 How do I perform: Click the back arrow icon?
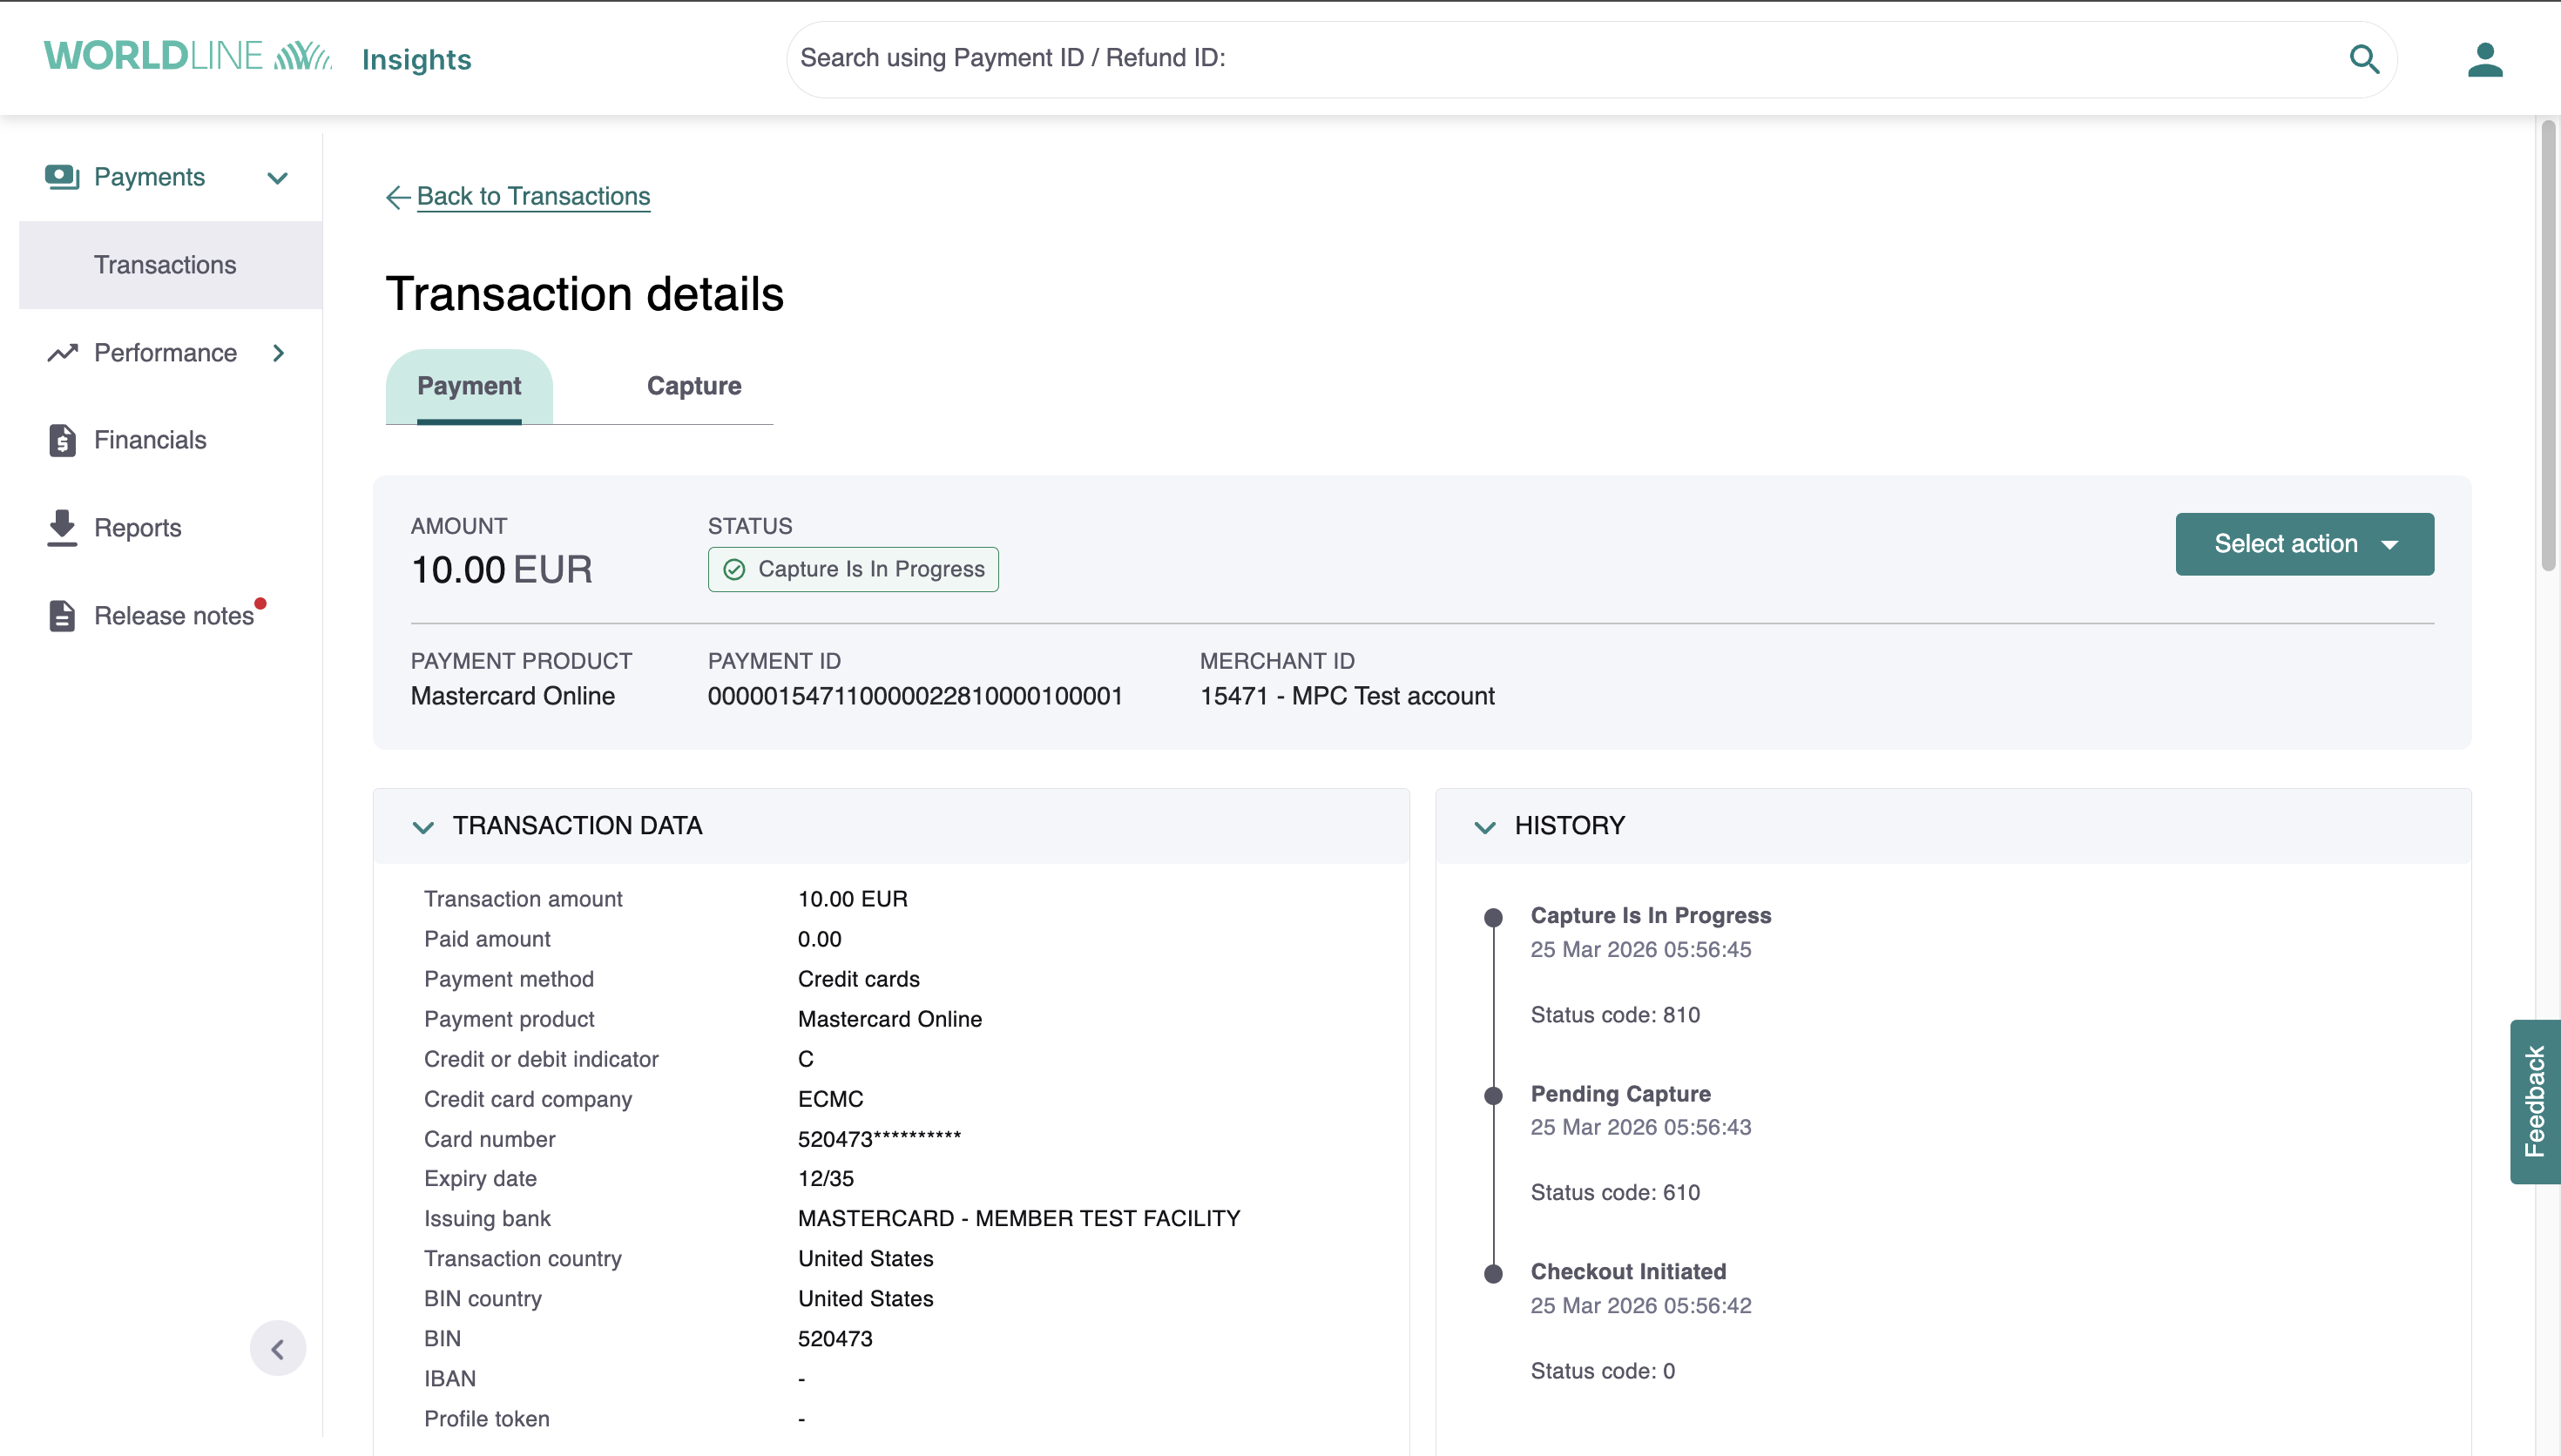click(398, 197)
